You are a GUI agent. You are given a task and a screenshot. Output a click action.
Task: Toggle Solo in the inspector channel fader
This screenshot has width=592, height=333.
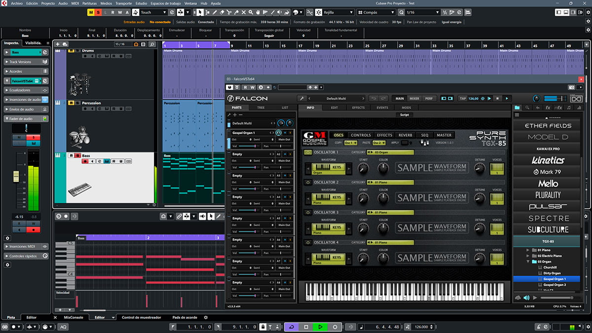[34, 137]
